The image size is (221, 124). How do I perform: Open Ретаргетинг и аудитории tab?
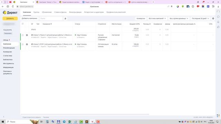coord(94,12)
